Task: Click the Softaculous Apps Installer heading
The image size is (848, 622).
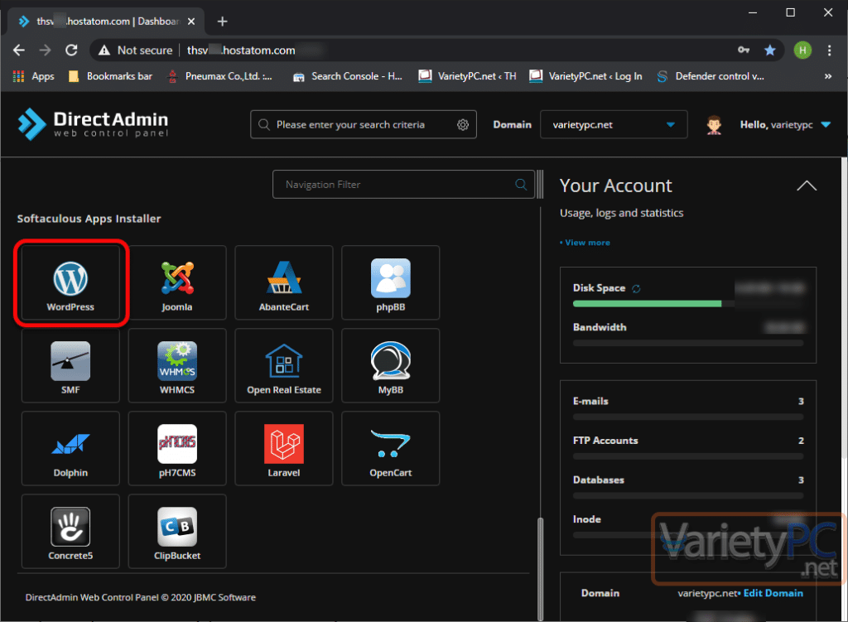Action: tap(89, 219)
